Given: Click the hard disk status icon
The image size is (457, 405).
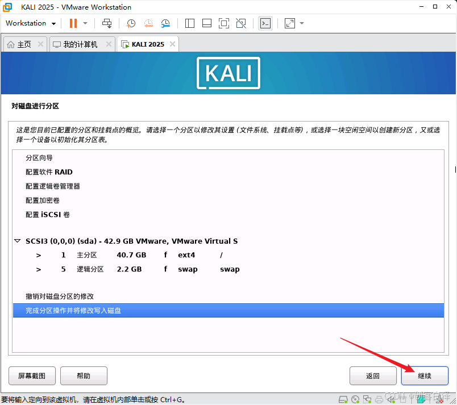Looking at the screenshot, I should [343, 399].
